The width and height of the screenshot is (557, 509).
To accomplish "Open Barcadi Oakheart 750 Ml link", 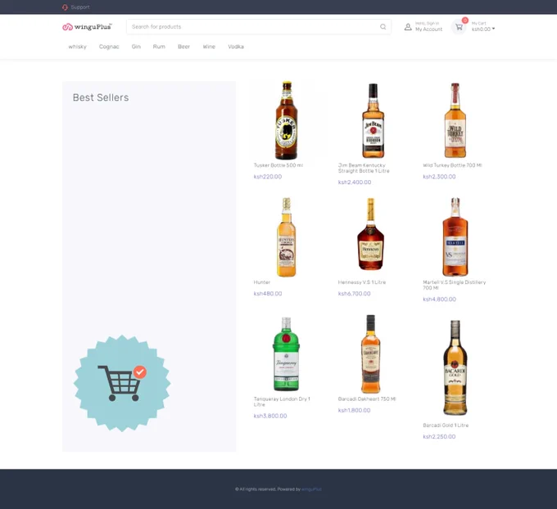I will [367, 399].
